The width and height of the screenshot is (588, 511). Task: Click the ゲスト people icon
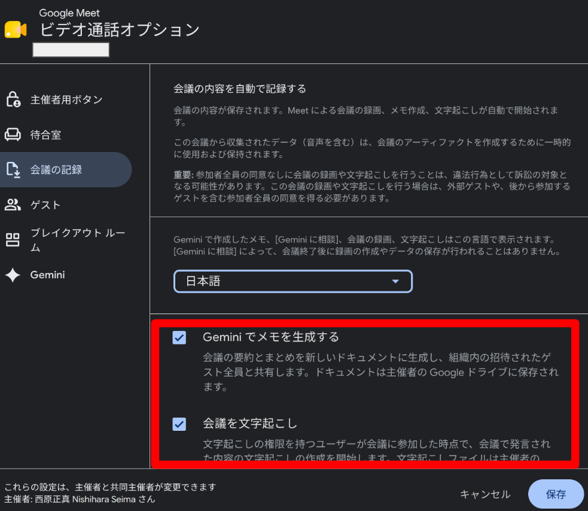point(13,205)
